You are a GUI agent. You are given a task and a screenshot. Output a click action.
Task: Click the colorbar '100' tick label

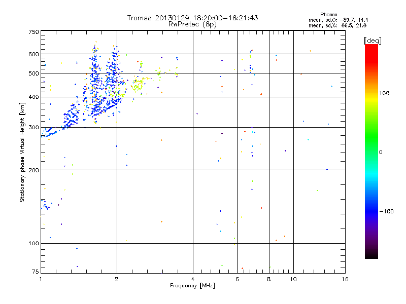click(x=384, y=93)
